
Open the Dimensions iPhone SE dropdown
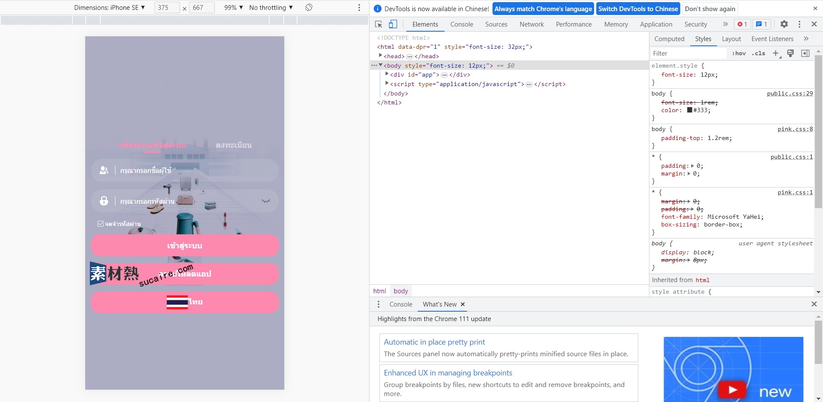click(x=109, y=7)
